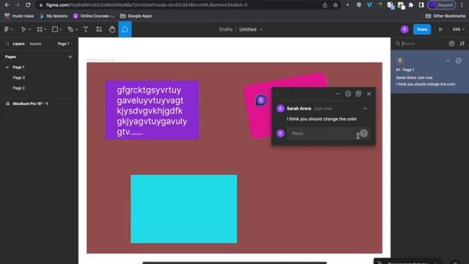Select the Hand tool
469x264 pixels.
[112, 29]
